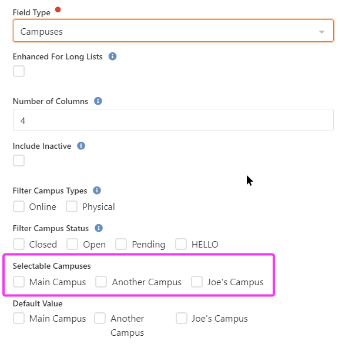Select the Closed campus status checkbox

(19, 244)
